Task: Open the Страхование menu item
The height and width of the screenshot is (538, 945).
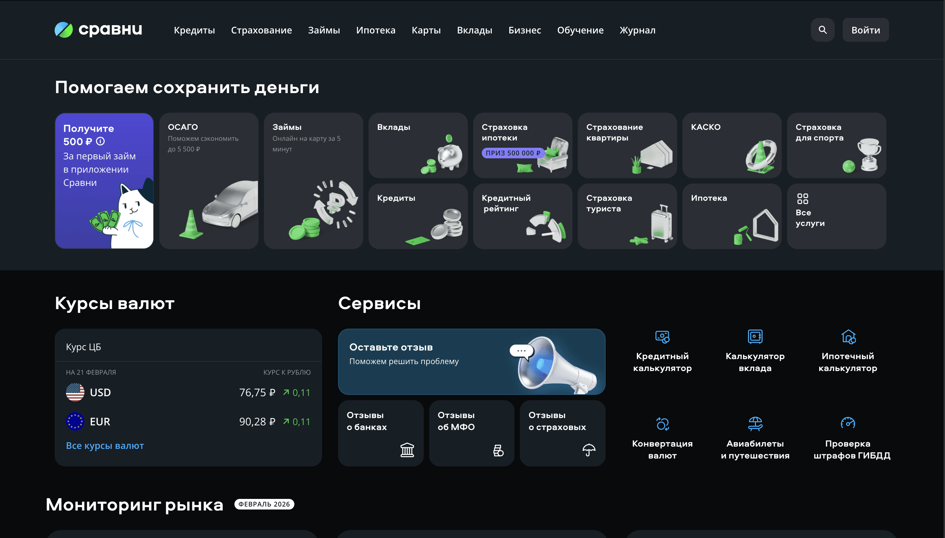Action: 261,30
